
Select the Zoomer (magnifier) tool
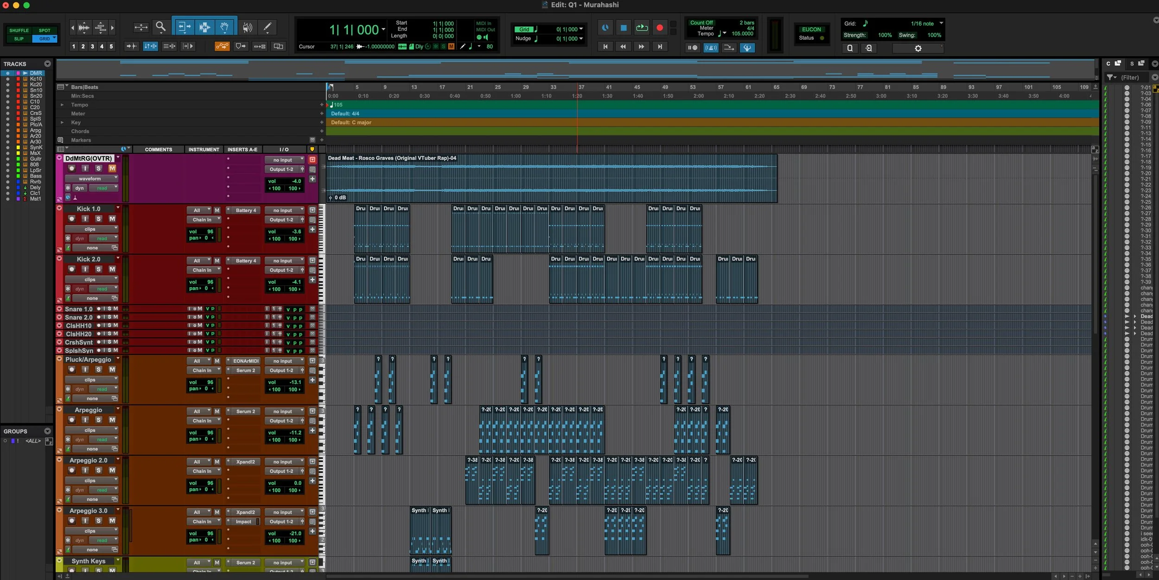point(160,26)
